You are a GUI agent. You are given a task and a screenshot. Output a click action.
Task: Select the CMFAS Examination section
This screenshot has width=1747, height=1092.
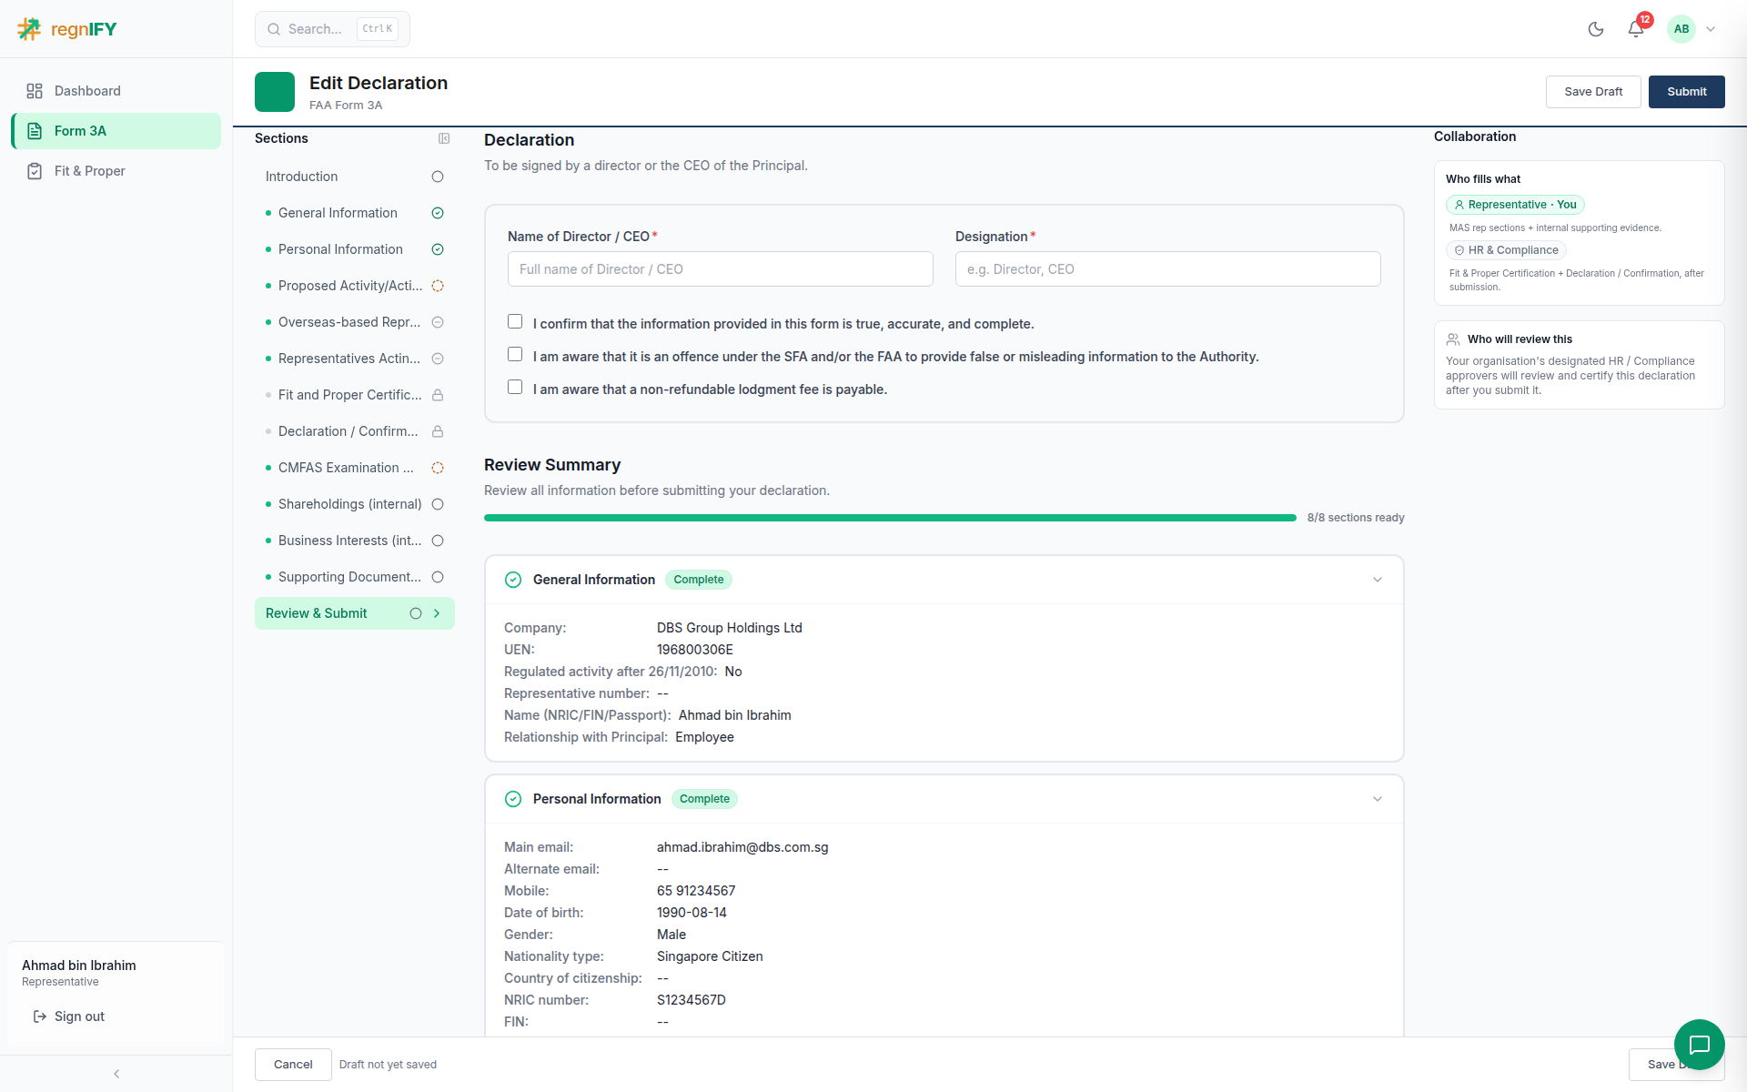355,468
